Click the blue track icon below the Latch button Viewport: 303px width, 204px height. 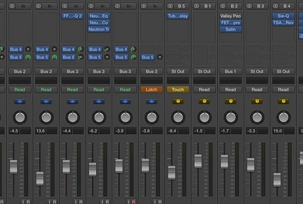151,101
